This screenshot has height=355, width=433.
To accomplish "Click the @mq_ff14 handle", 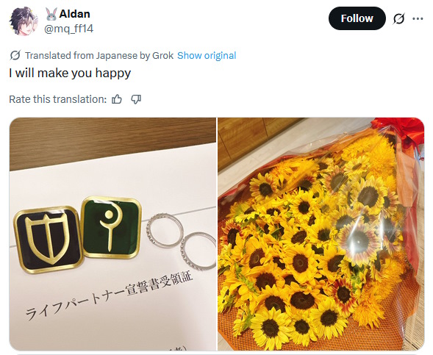I will point(69,29).
